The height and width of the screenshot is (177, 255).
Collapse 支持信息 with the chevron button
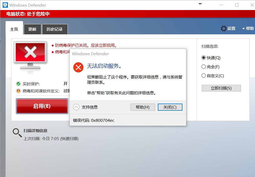pos(76,107)
